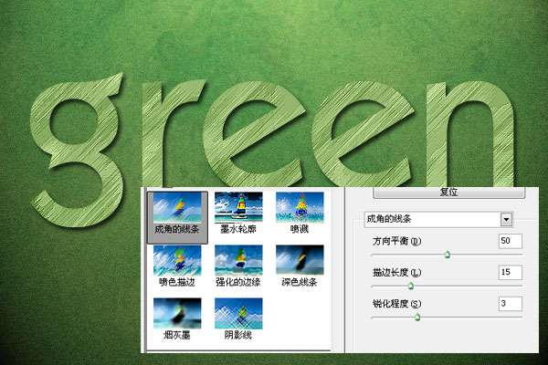Click the 描边长度 value field
This screenshot has width=548, height=365.
coord(511,272)
